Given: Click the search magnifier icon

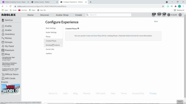Looking at the screenshot, I should 87,15.
